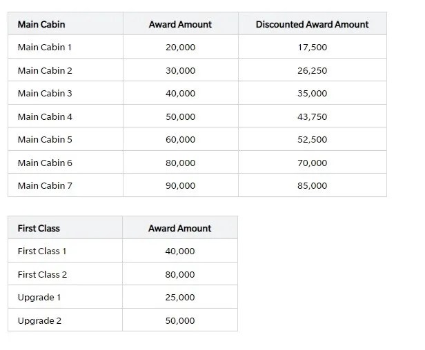Click the Upgrade 2 award amount 50,000
The width and height of the screenshot is (425, 350).
tap(180, 320)
